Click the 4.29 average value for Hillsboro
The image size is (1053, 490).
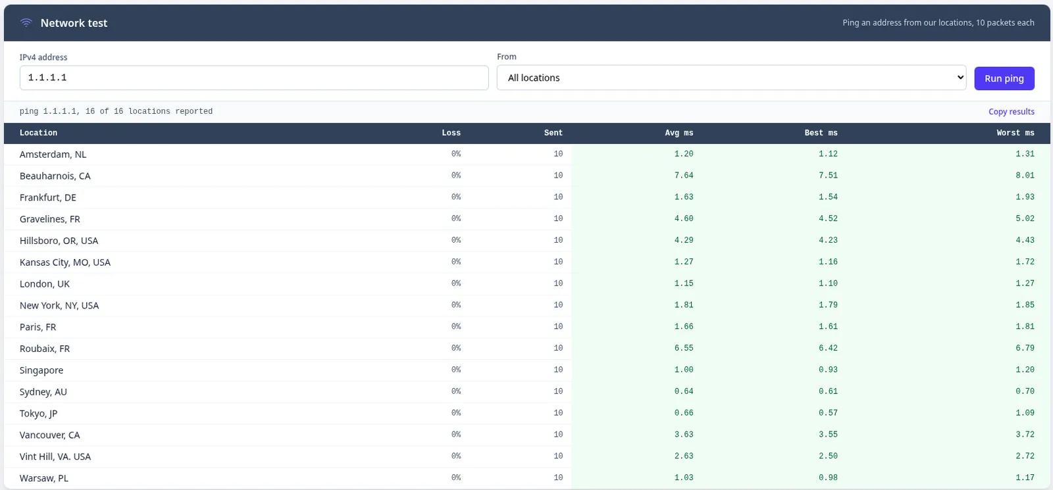point(684,241)
